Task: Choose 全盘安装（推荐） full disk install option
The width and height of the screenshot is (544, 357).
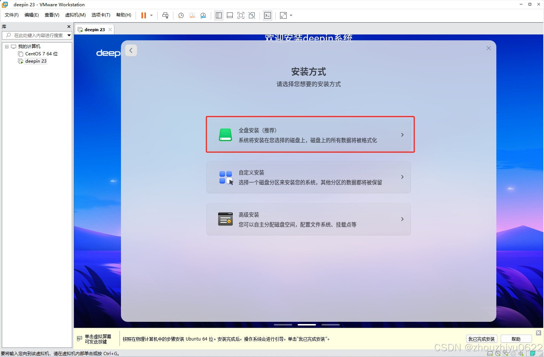Action: click(308, 135)
